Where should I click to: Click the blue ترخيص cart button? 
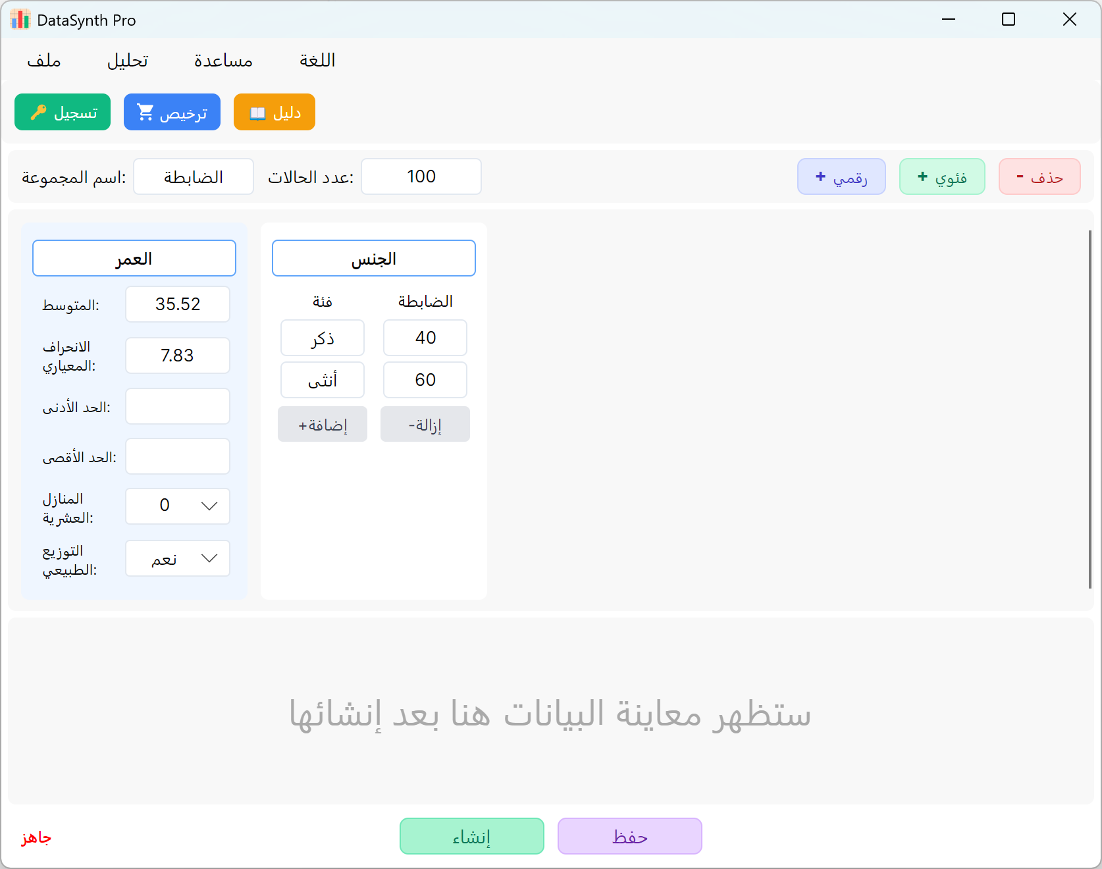[x=172, y=112]
